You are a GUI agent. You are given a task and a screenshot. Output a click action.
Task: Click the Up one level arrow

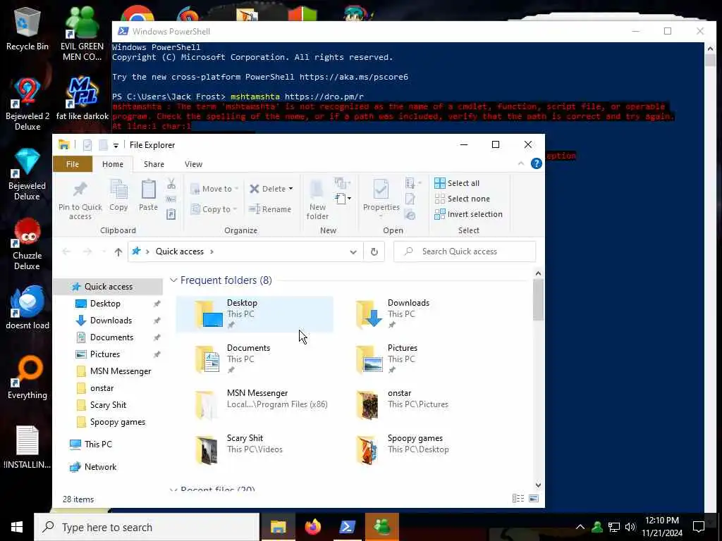tap(118, 251)
